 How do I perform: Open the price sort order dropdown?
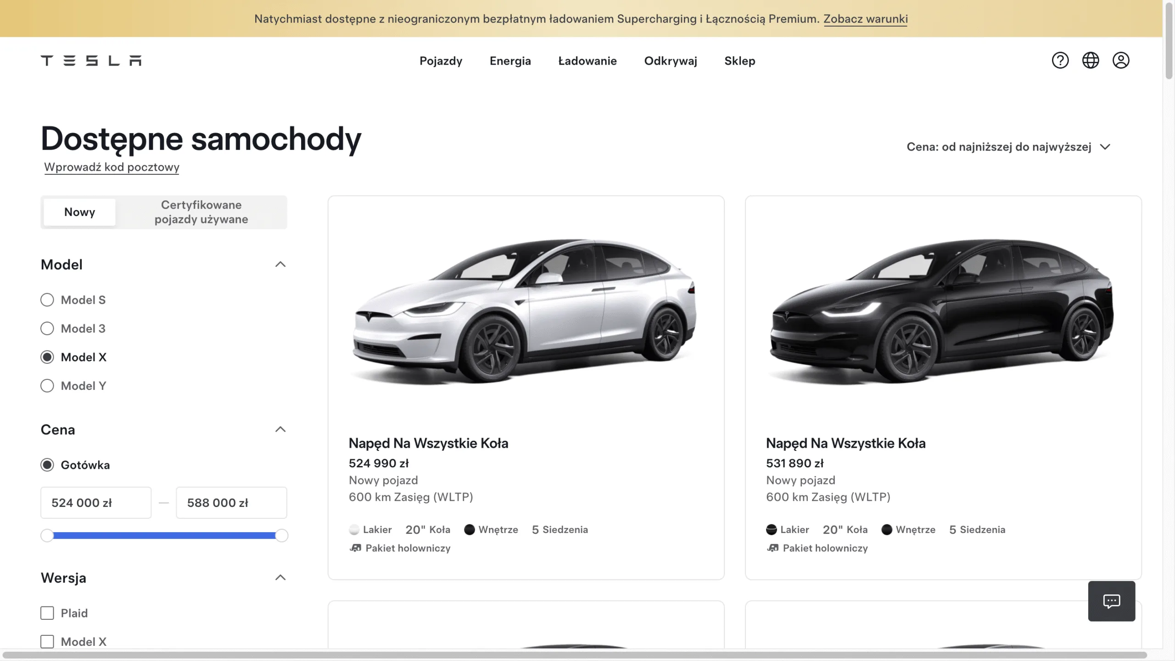[x=1008, y=147]
